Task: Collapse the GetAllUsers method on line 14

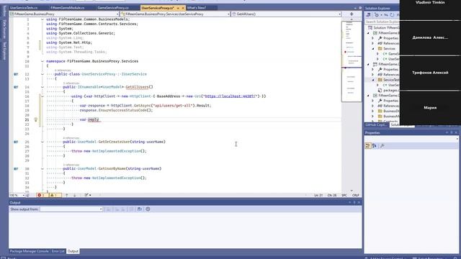Action: click(x=42, y=87)
